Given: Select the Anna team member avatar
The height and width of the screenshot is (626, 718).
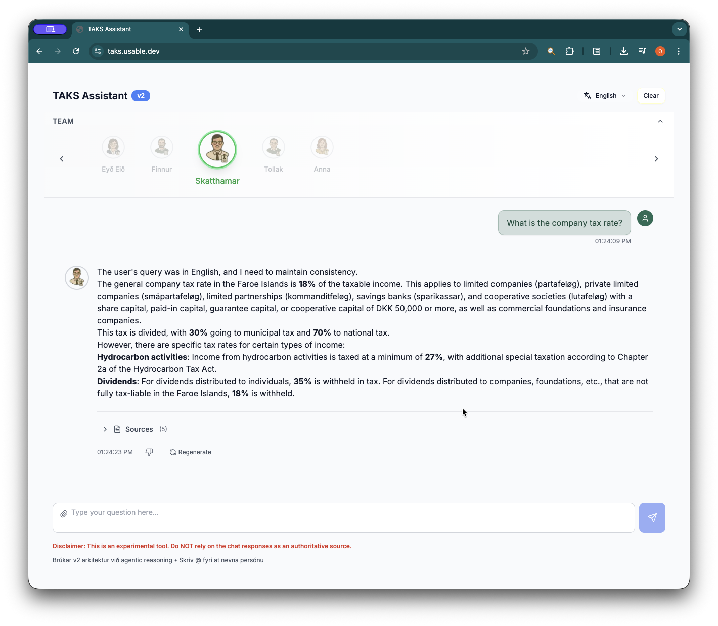Looking at the screenshot, I should 322,147.
